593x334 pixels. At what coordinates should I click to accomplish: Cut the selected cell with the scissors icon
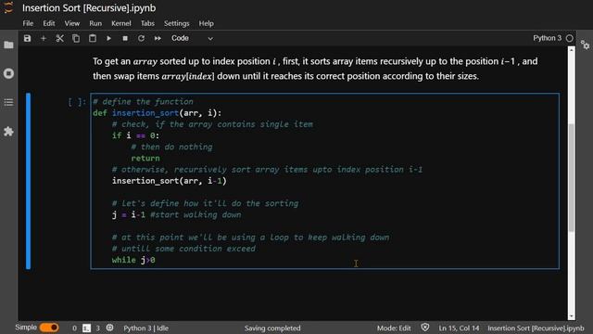click(59, 38)
